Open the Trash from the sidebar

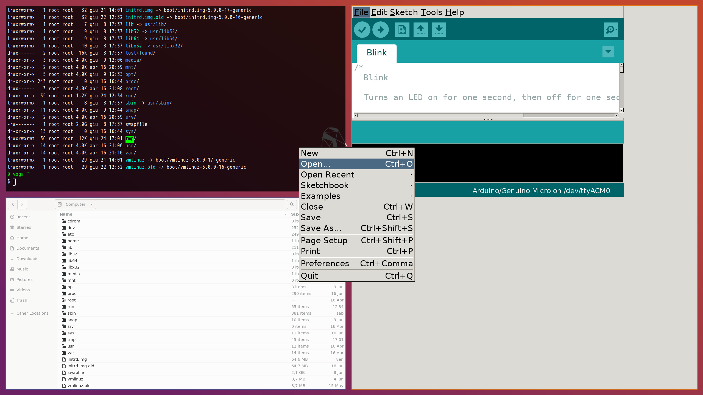[x=21, y=300]
